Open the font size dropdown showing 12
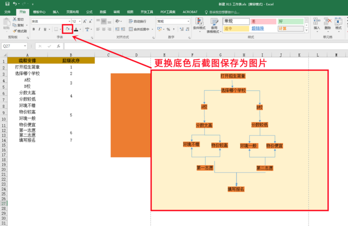Screen dimensions: 348x226 (x=80, y=21)
